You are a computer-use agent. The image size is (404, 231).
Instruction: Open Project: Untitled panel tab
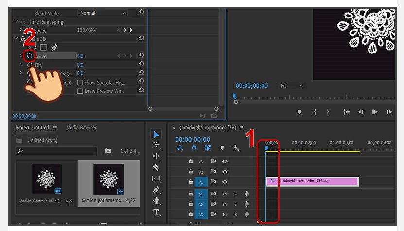[32, 127]
